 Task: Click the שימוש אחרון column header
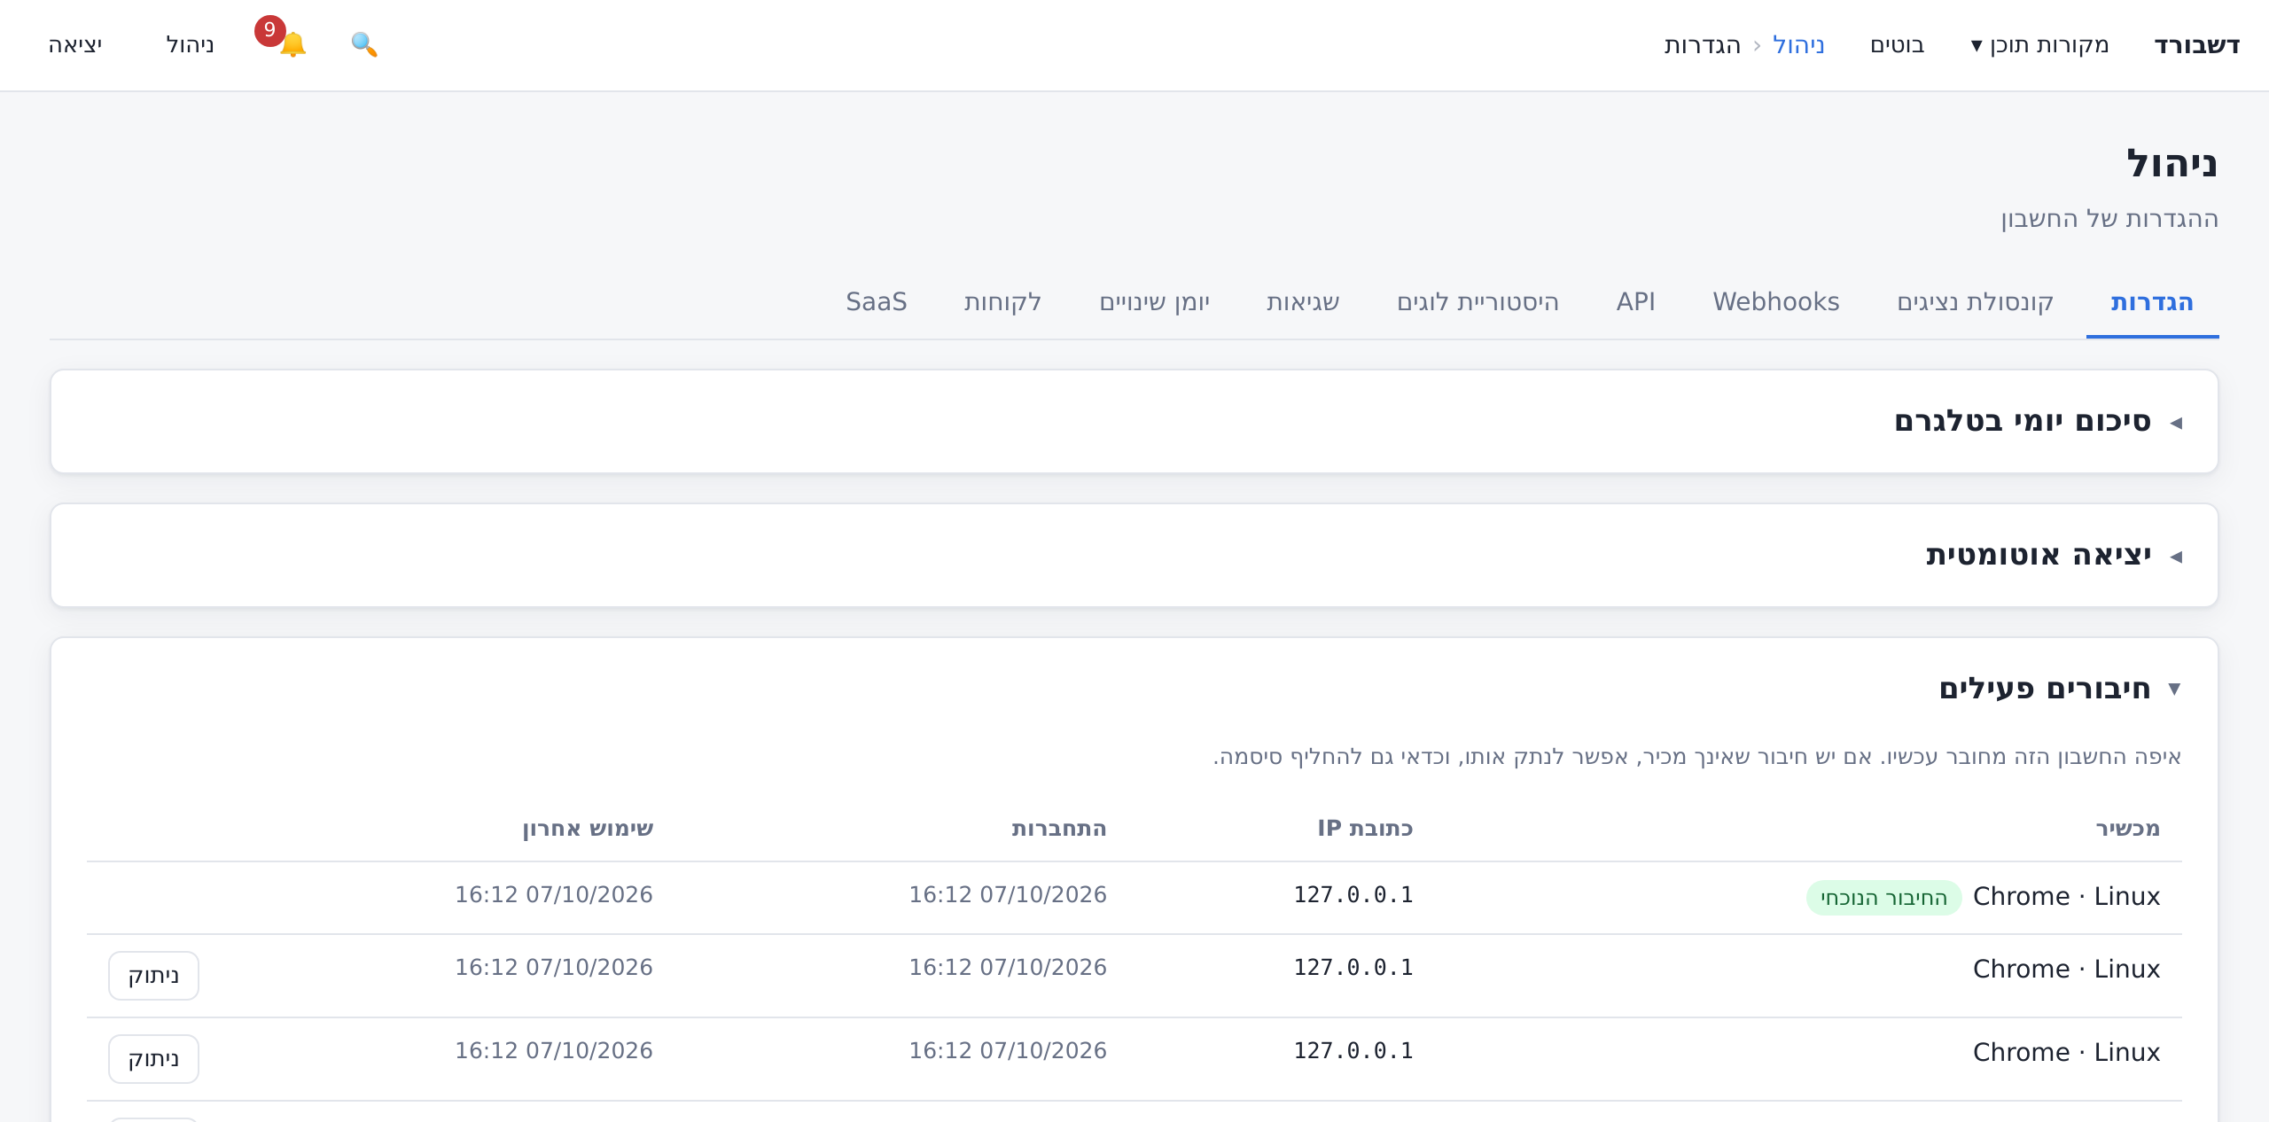point(588,829)
